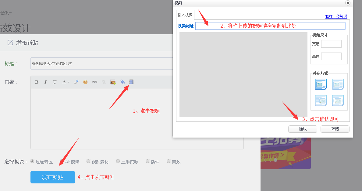Screen dimensions: 362x191
Task: Choose the 视频素材 radio option
Action: pyautogui.click(x=88, y=162)
